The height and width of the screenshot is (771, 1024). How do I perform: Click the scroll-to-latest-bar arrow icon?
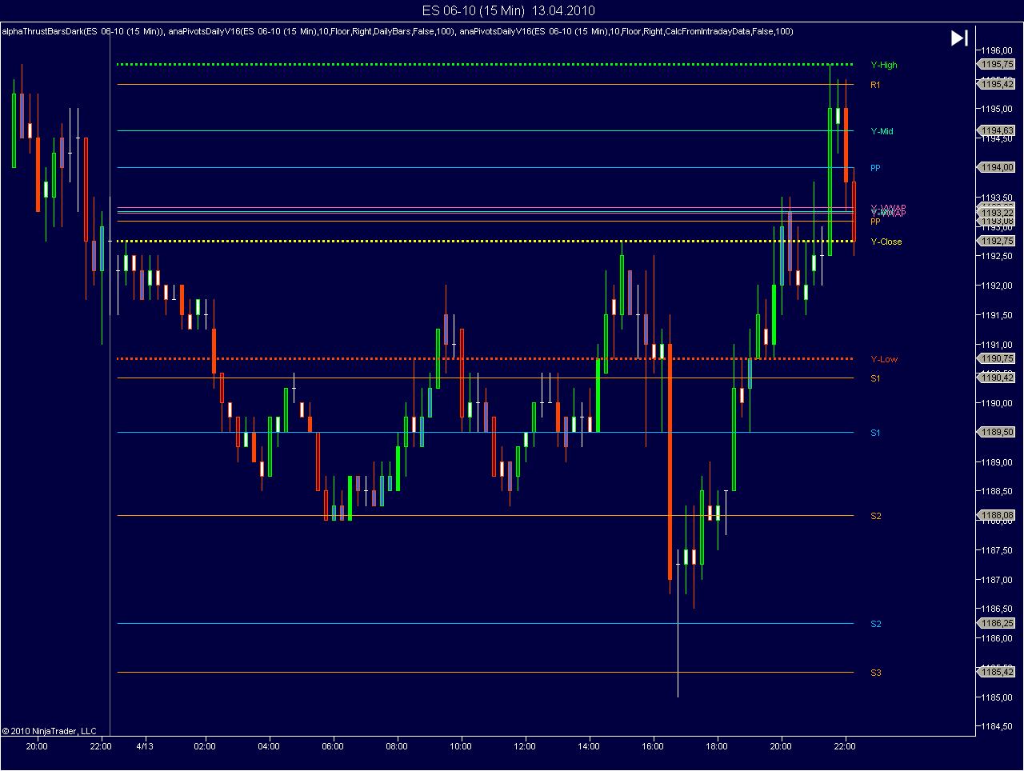pyautogui.click(x=959, y=38)
